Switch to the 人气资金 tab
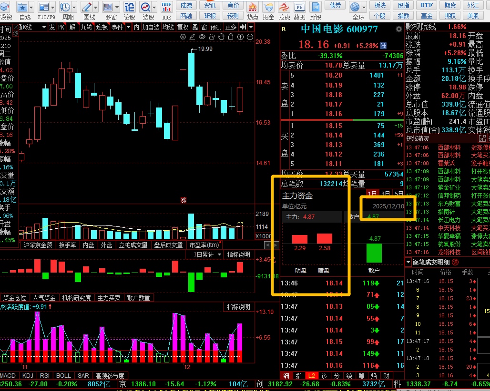The image size is (490, 391). pyautogui.click(x=44, y=298)
